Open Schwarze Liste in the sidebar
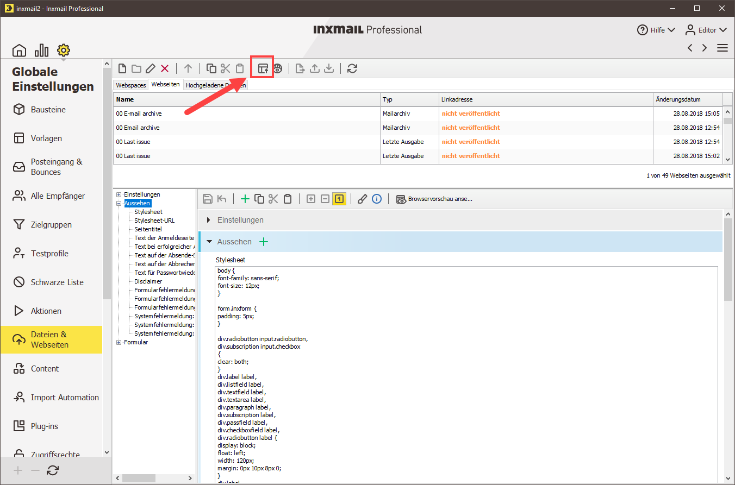The image size is (735, 485). tap(52, 282)
